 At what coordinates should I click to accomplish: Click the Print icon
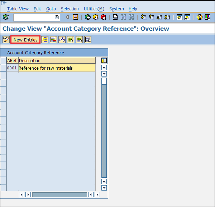click(x=115, y=17)
